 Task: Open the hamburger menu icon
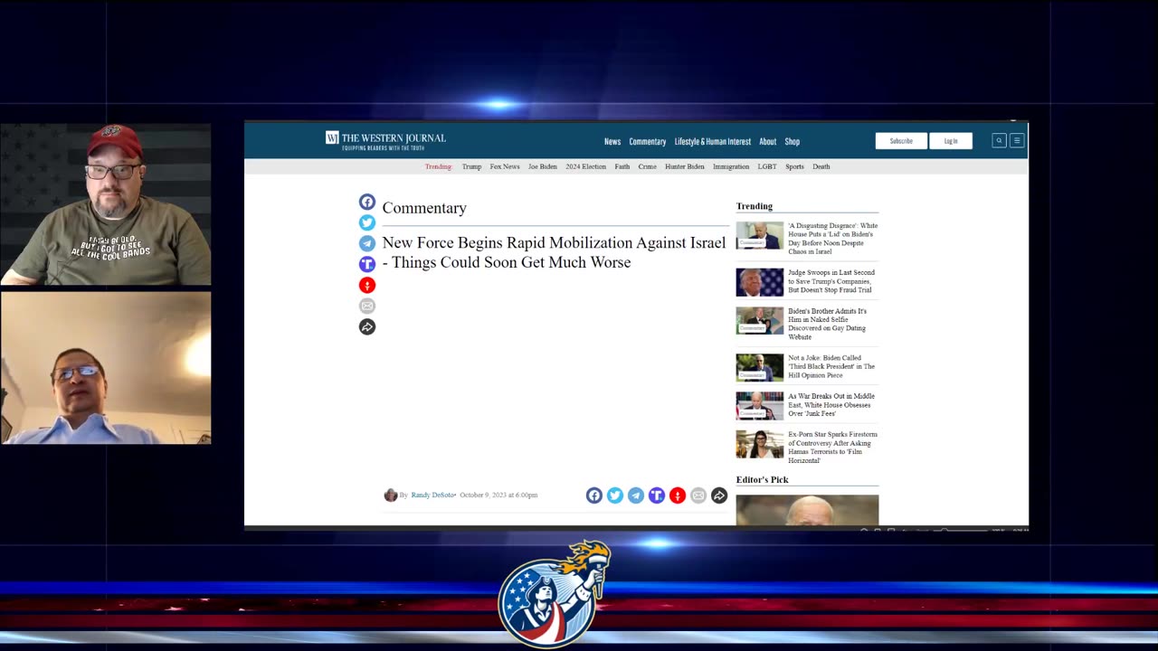[x=1017, y=140]
